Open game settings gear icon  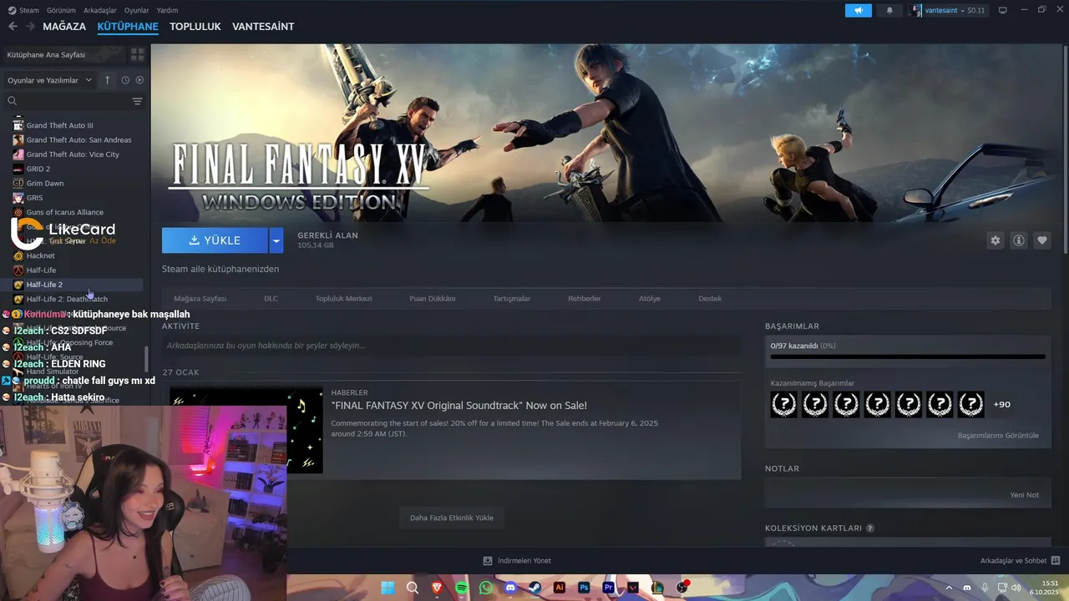[995, 240]
